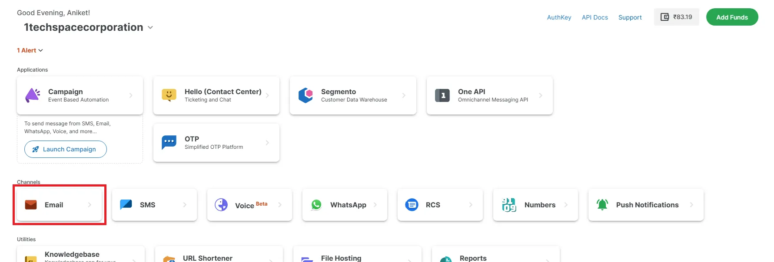Click the Knowledgebase icon
Screen dimensions: 774x262
coord(31,259)
